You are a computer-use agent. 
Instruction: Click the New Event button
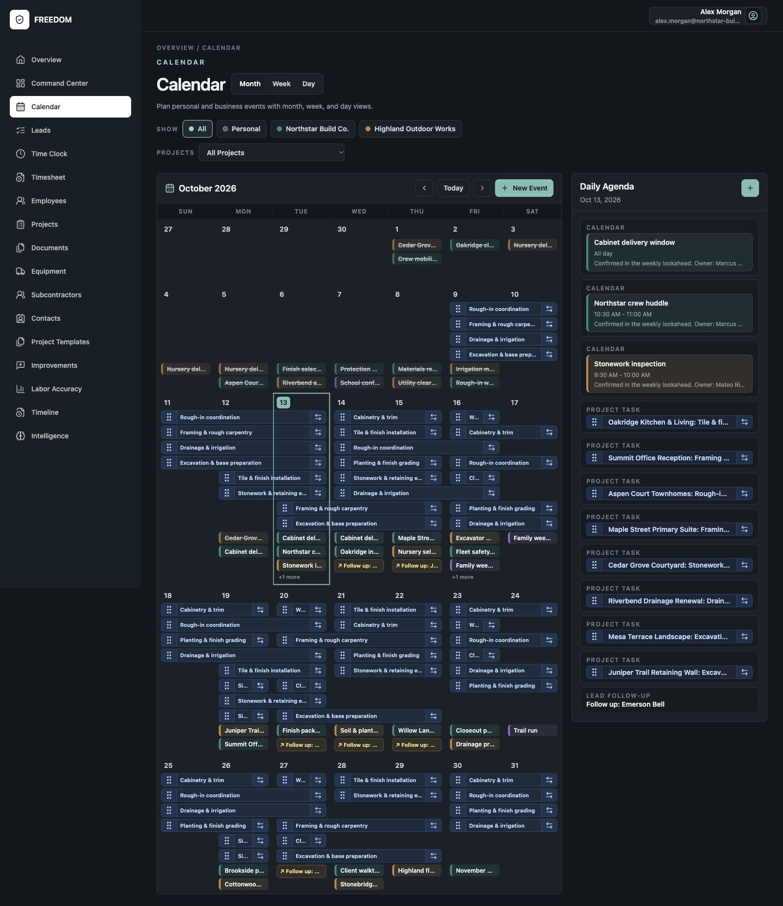coord(524,188)
